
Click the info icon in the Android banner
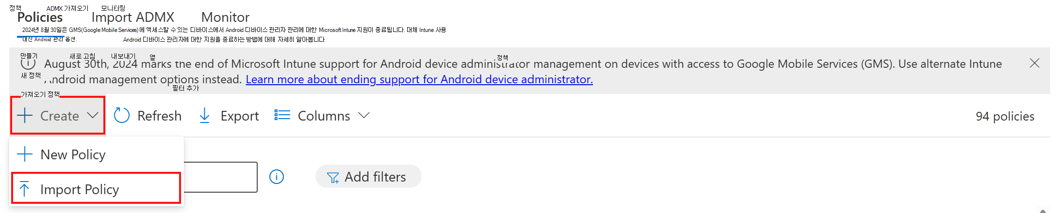28,63
